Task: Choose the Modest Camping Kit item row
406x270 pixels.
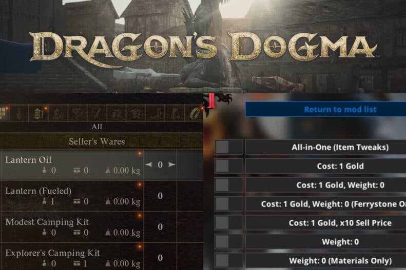Action: tap(102, 227)
